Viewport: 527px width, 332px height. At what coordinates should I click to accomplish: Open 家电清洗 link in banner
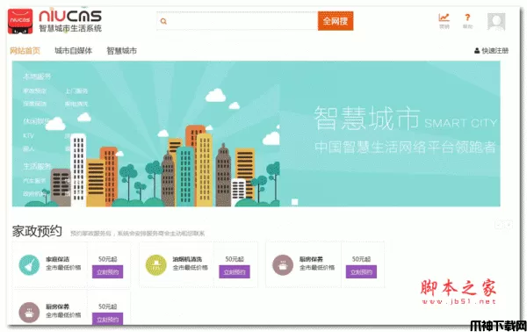point(76,104)
